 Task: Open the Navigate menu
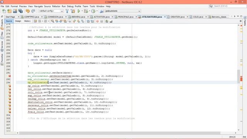pyautogui.click(x=39, y=6)
